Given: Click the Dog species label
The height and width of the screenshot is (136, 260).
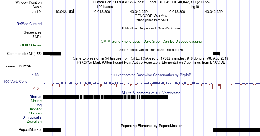Looking at the screenshot, I should [39, 105].
